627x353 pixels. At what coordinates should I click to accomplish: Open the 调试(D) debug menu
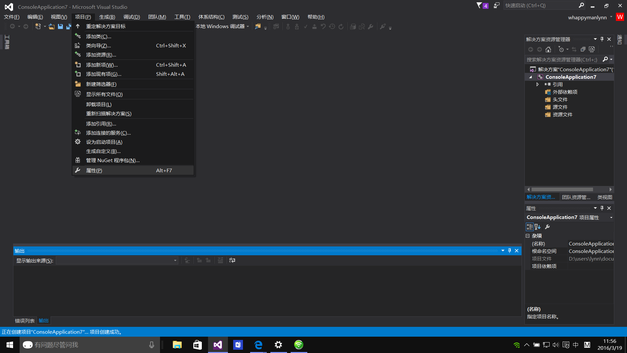click(132, 17)
